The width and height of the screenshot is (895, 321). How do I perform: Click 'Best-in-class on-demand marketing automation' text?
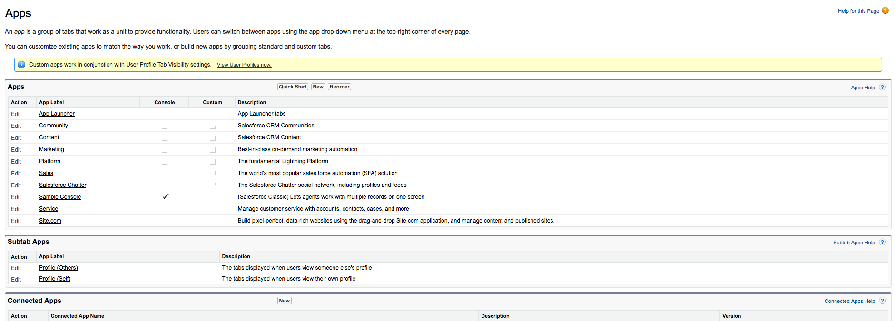pos(297,149)
